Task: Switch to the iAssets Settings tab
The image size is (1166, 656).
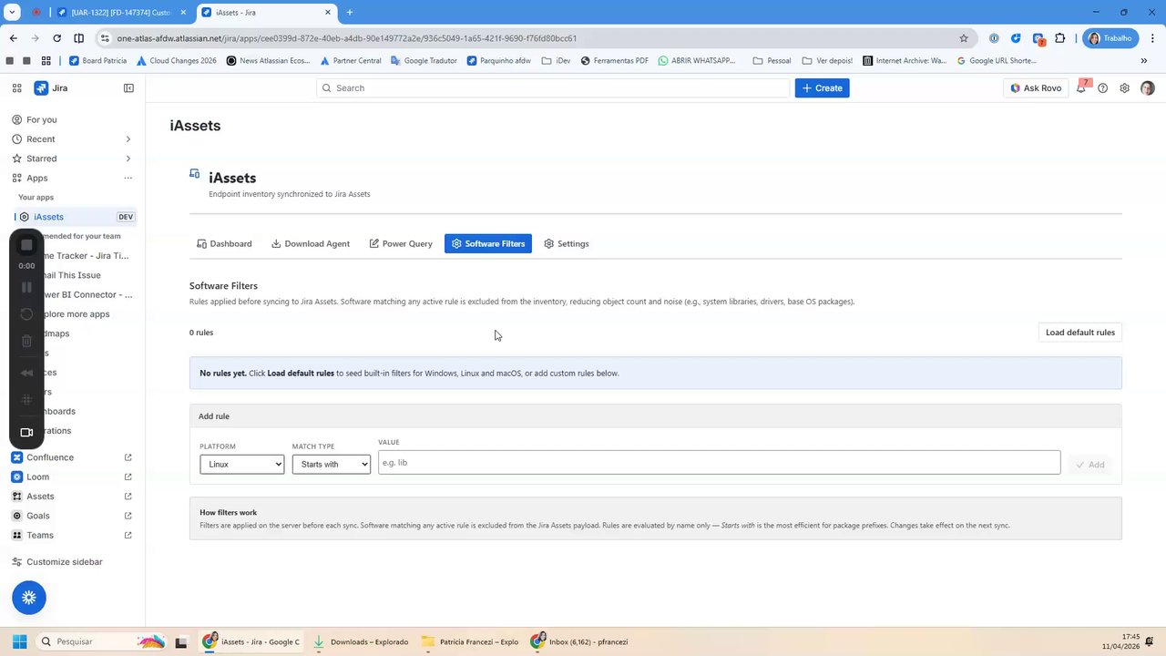Action: coord(567,244)
